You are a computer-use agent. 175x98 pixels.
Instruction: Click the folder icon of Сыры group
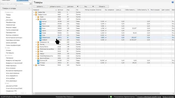38,17
